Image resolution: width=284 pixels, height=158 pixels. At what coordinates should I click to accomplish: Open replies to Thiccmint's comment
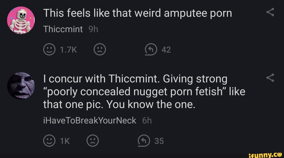tap(150, 49)
